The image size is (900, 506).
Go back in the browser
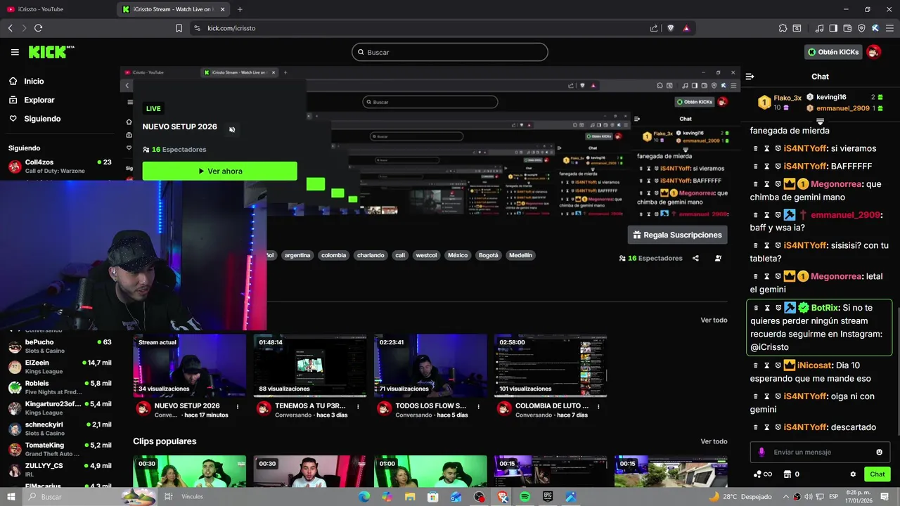[x=10, y=28]
